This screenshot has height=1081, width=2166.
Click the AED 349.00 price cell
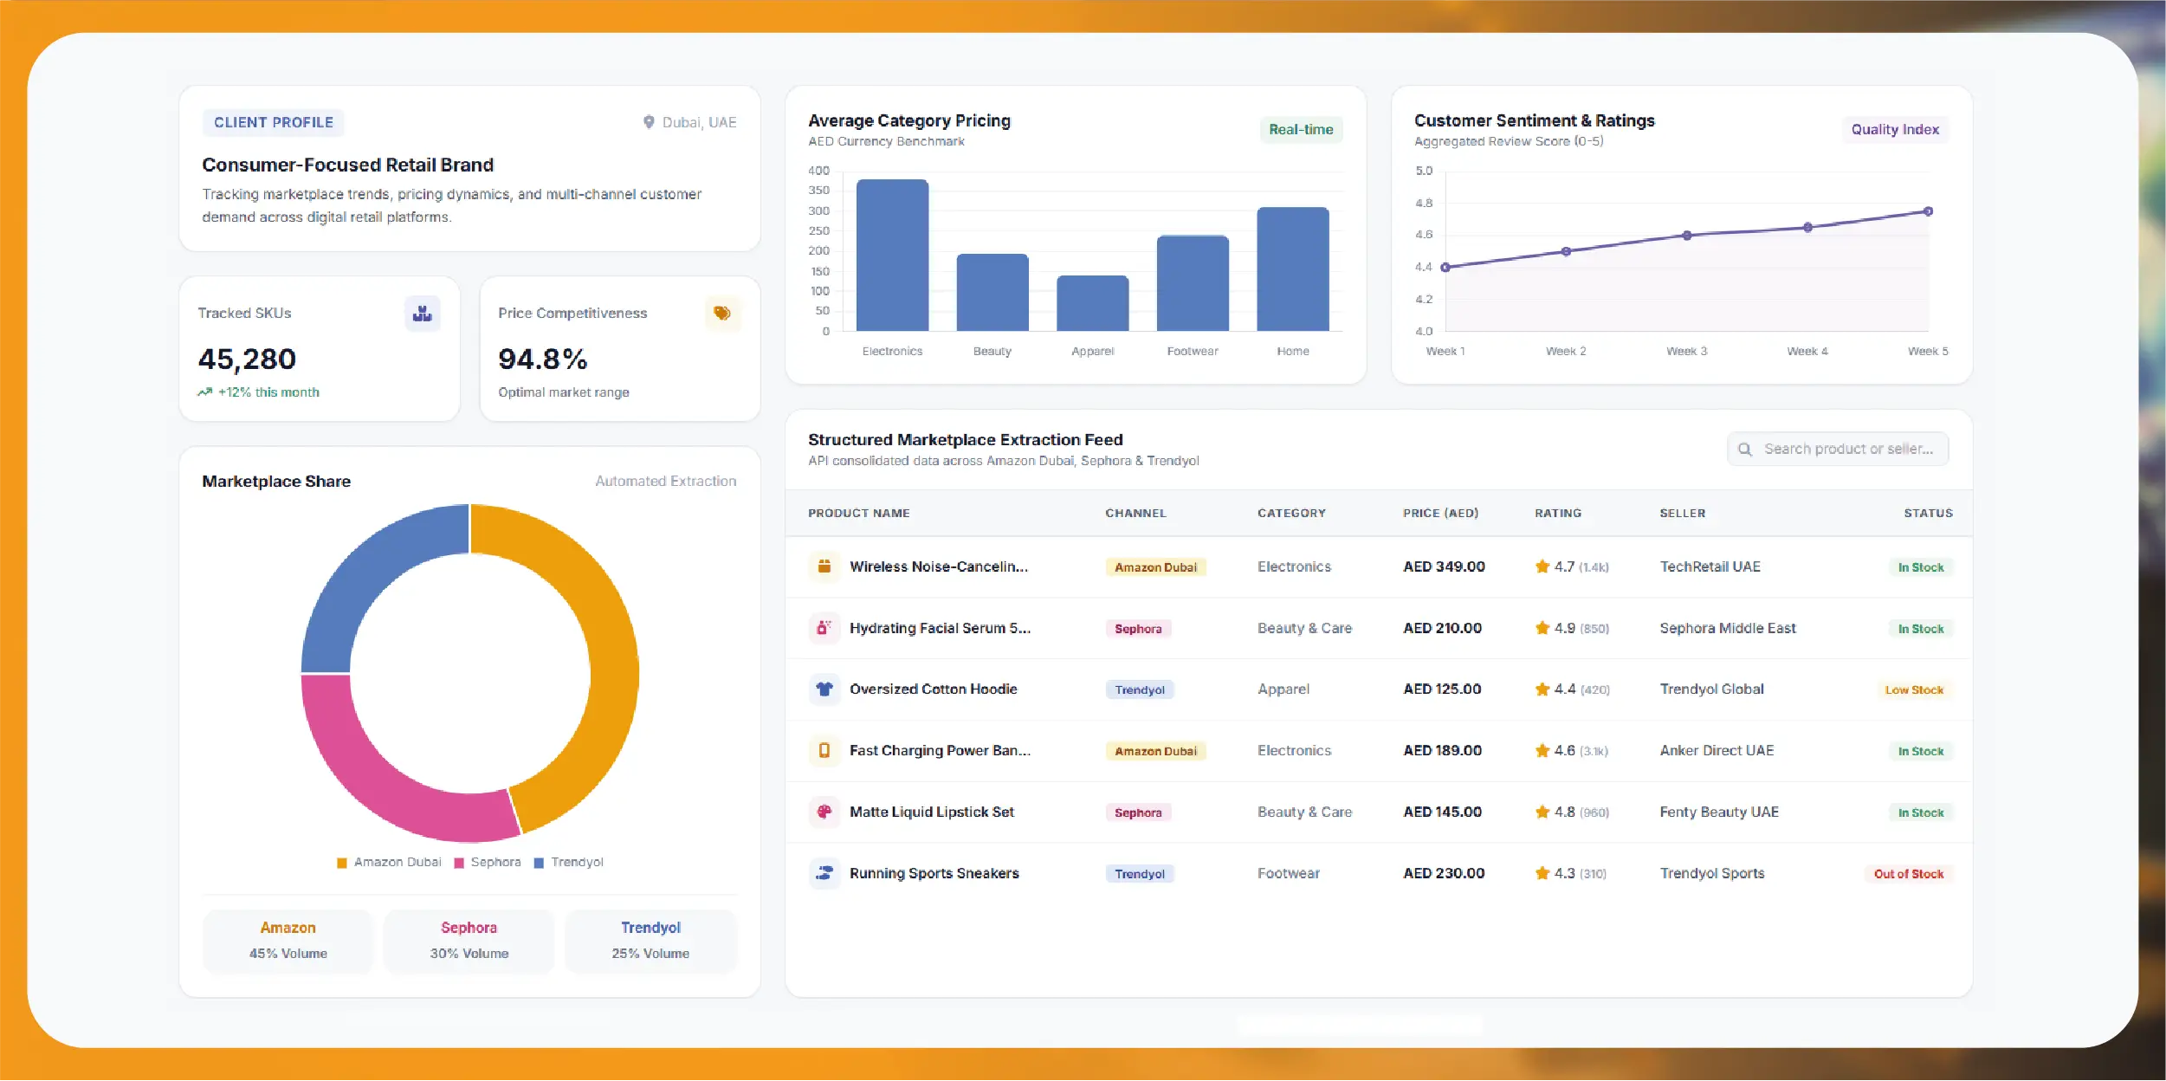(1444, 566)
